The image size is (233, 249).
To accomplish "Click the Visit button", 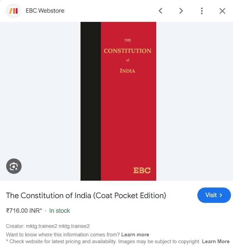I will pyautogui.click(x=214, y=195).
